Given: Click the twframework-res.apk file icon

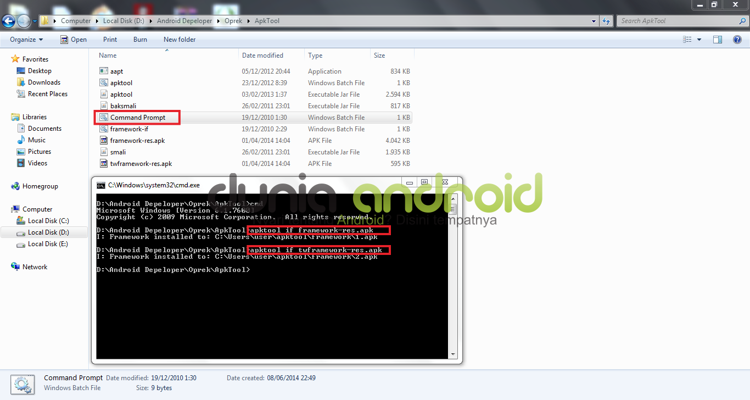Looking at the screenshot, I should tap(103, 163).
